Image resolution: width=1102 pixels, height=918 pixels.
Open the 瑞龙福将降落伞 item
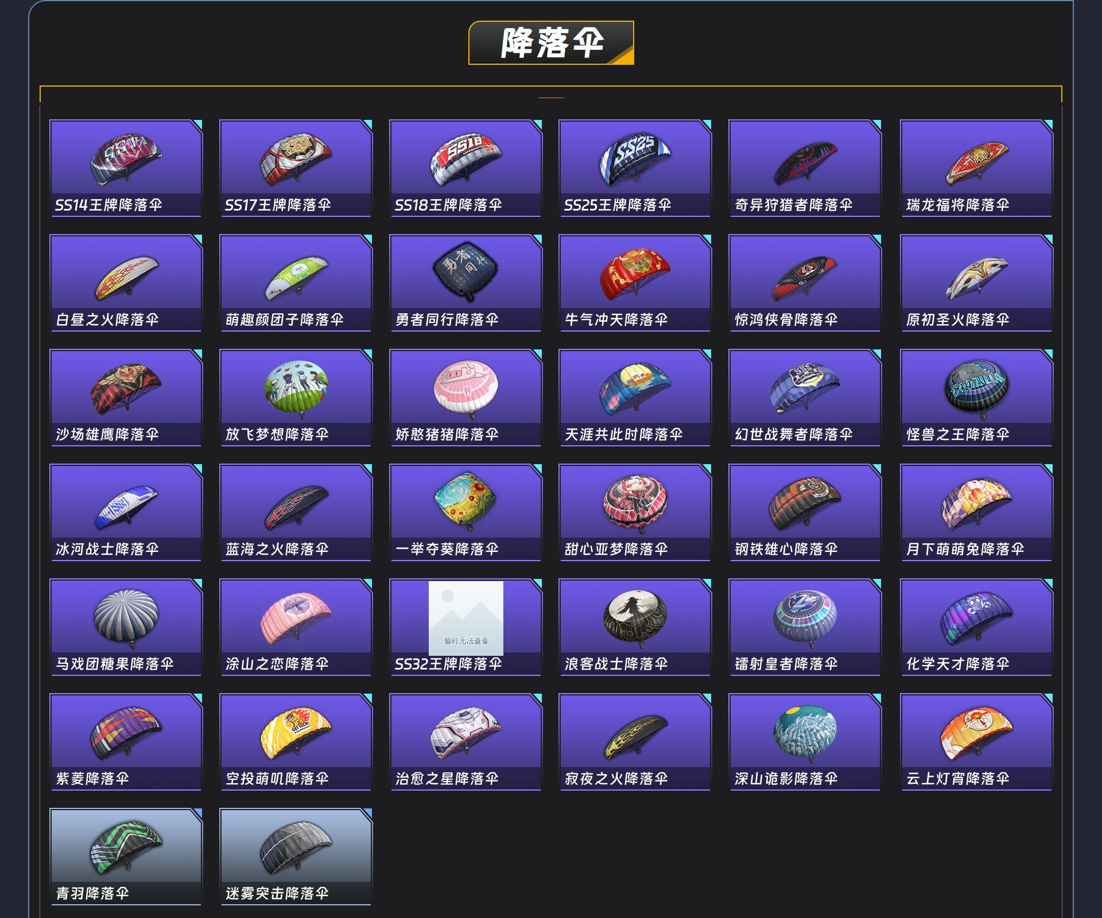click(x=976, y=168)
